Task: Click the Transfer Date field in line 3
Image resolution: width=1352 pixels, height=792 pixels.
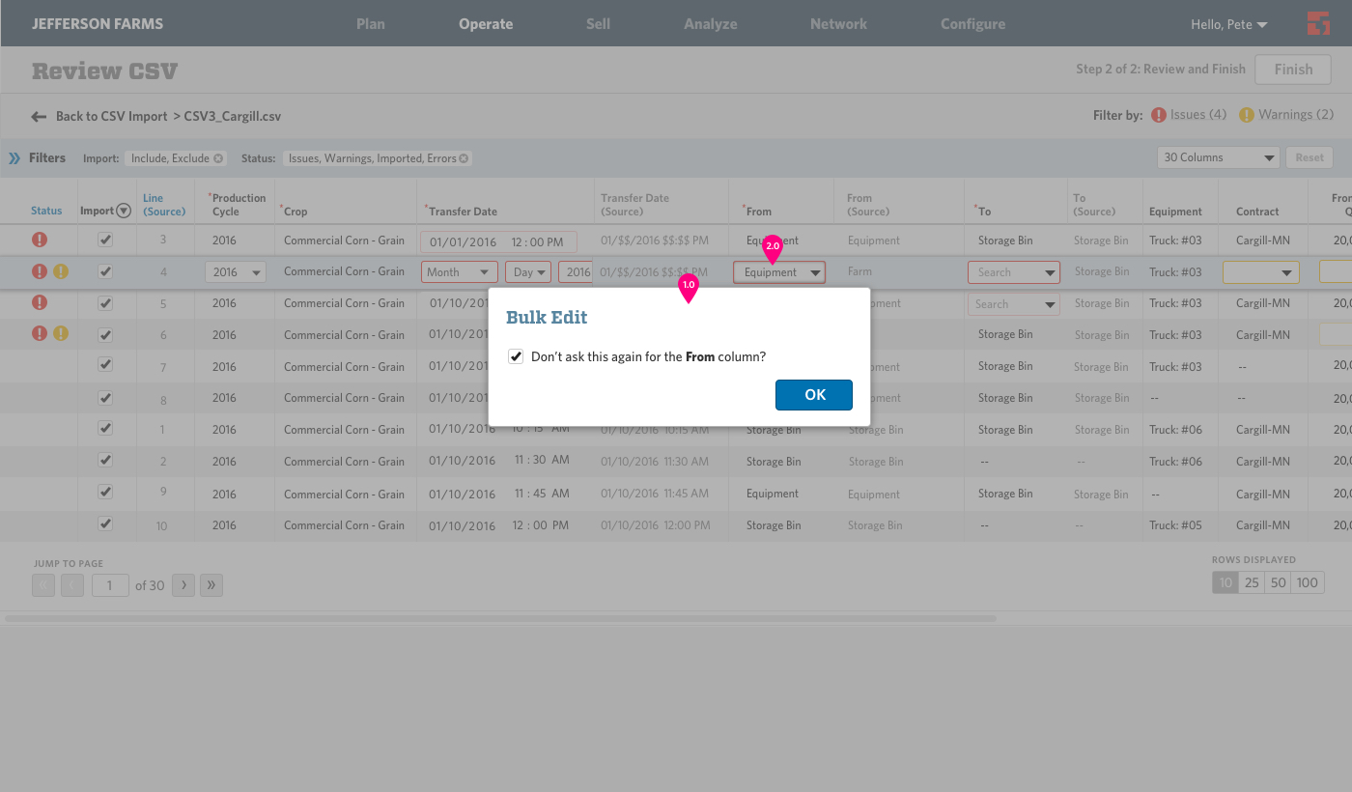Action: click(498, 241)
